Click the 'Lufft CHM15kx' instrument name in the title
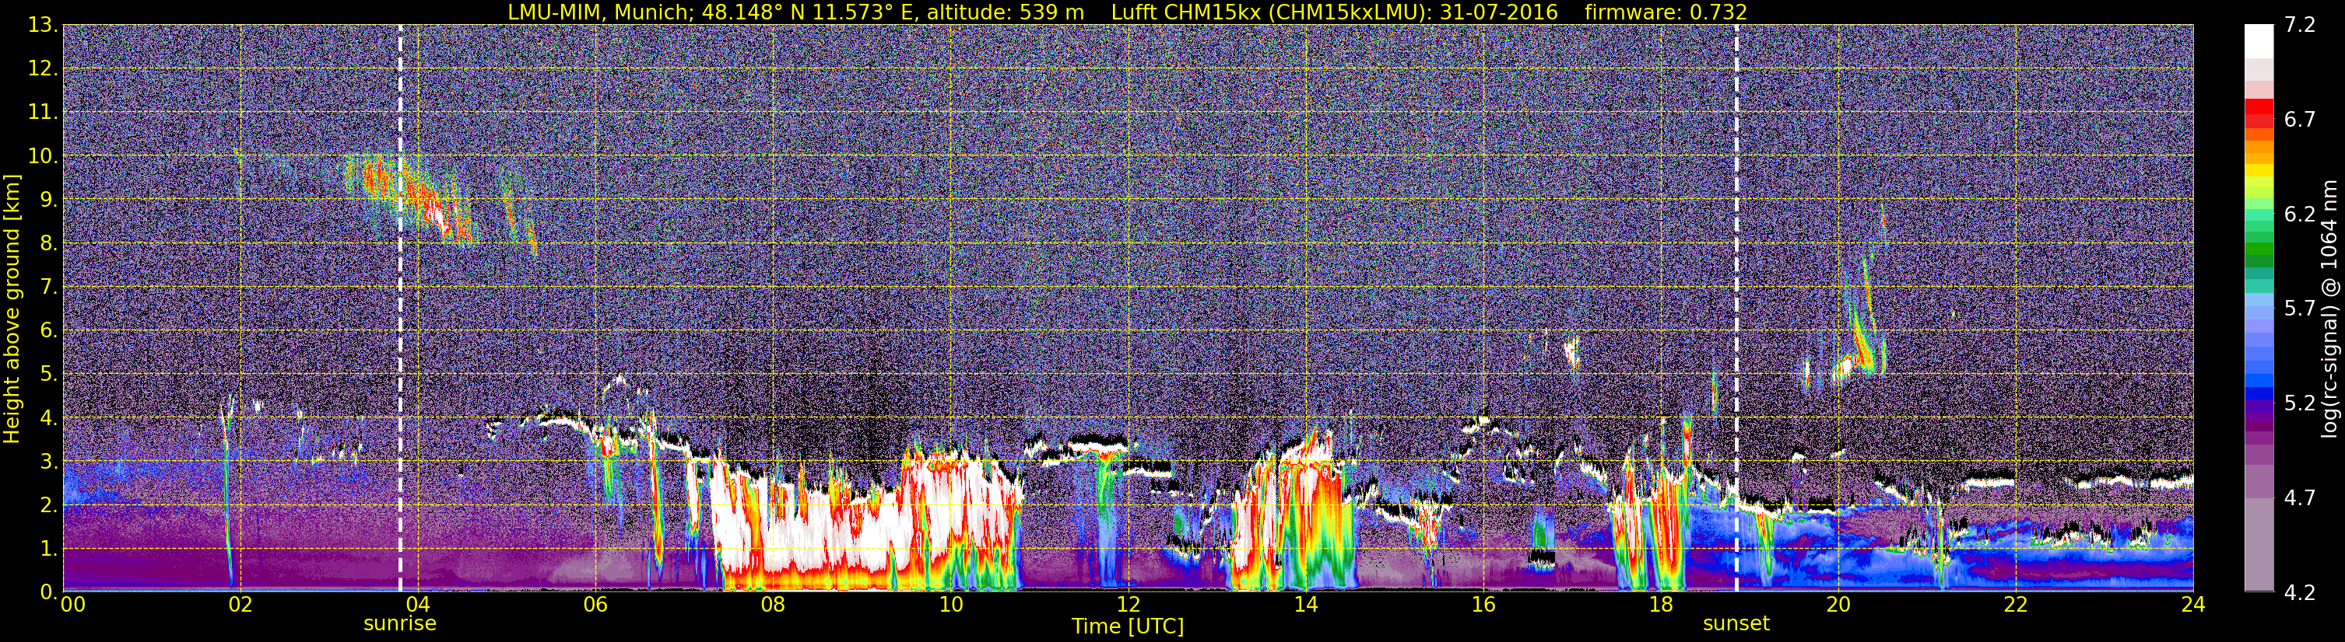Image resolution: width=2345 pixels, height=642 pixels. coord(1186,12)
